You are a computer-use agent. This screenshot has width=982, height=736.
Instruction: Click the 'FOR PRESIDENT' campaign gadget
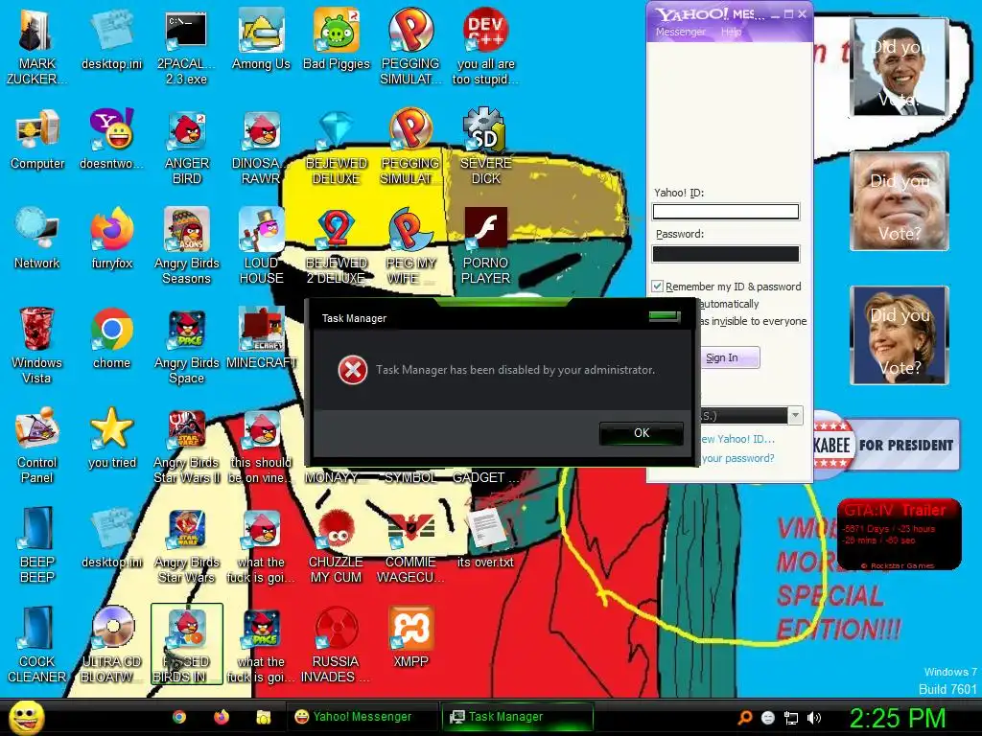coord(885,445)
